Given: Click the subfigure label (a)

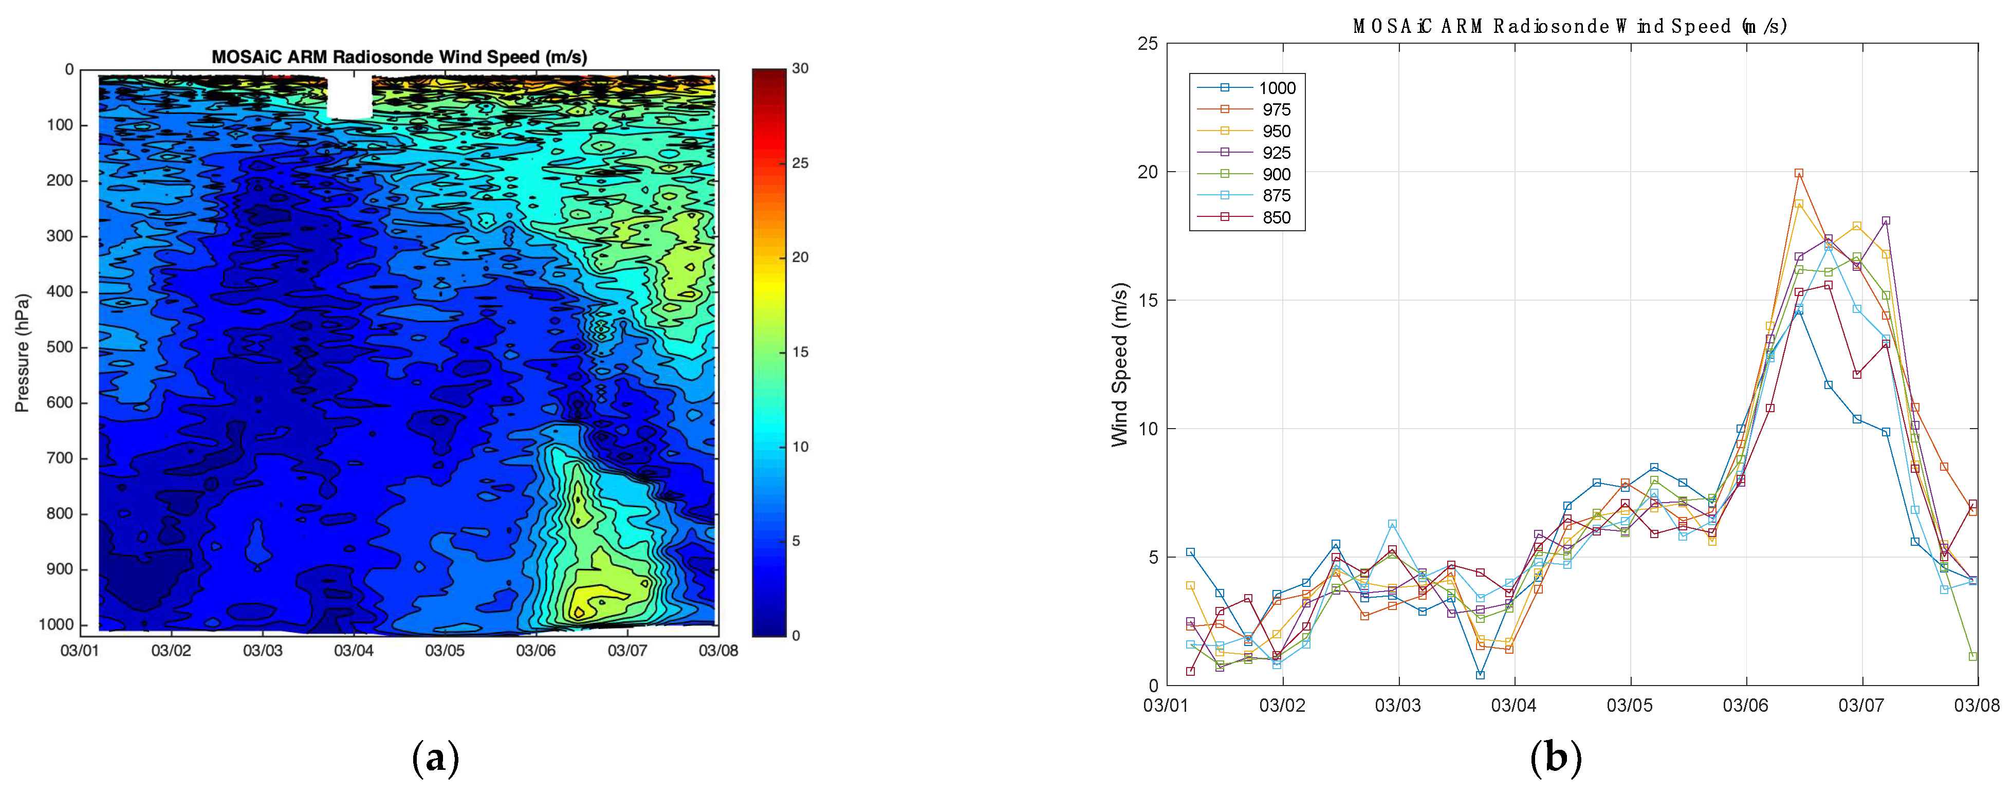Looking at the screenshot, I should pyautogui.click(x=435, y=759).
